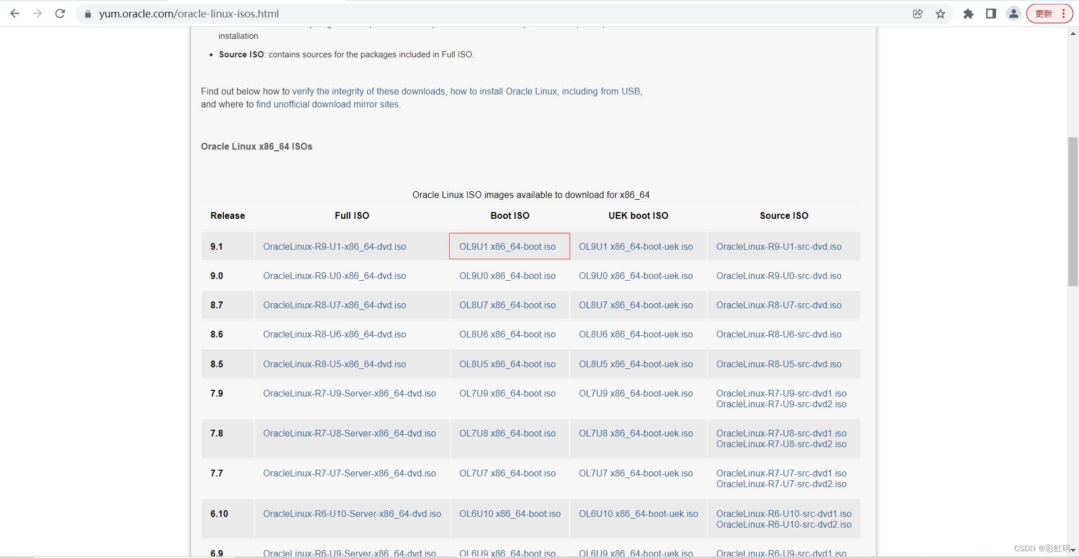This screenshot has height=558, width=1079.
Task: Open the OL9U1 x86_64-boot.iso link
Action: click(507, 246)
